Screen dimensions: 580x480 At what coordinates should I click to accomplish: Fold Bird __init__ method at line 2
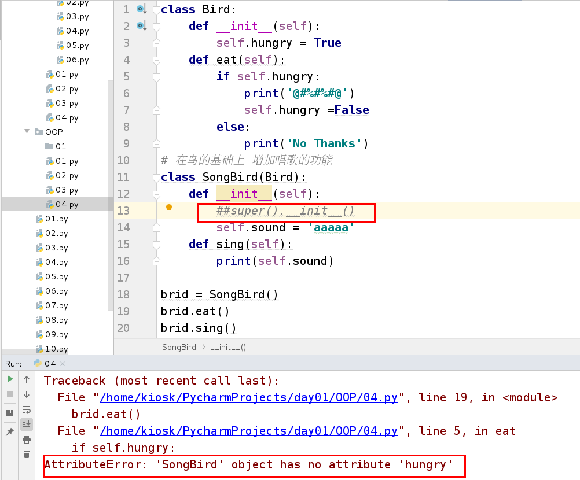point(156,27)
